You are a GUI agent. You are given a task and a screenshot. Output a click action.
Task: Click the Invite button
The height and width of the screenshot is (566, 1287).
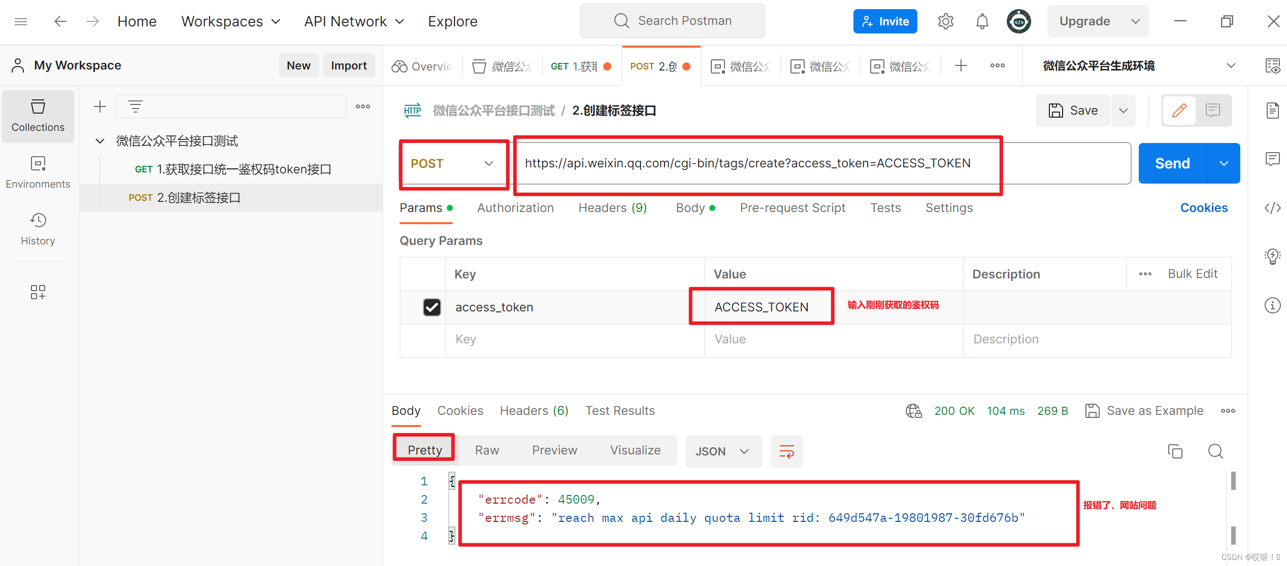[885, 21]
